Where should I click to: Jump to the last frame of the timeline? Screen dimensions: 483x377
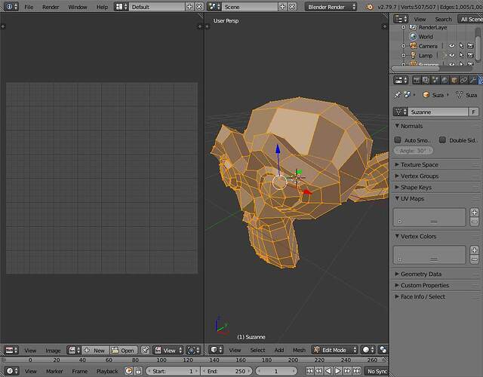pyautogui.click(x=357, y=371)
